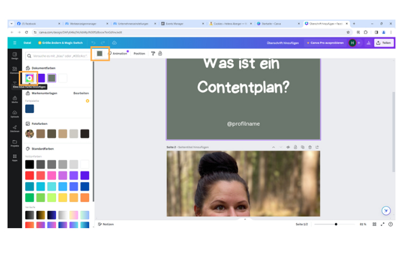
Task: Select the photo thumbnail under Fotofarben
Action: [30, 133]
